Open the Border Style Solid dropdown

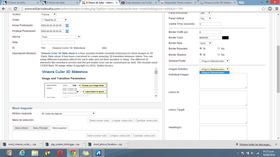tap(205, 43)
